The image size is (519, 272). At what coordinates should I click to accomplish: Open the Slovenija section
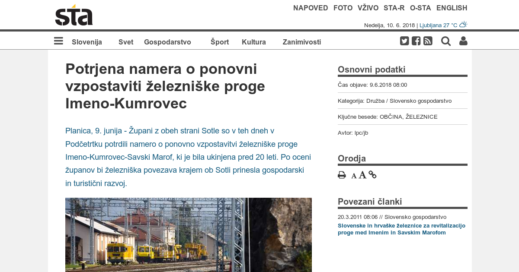(87, 42)
